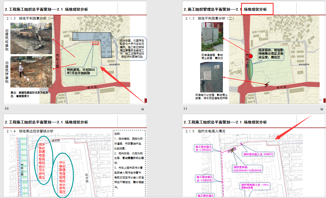The height and width of the screenshot is (198, 326).
Task: Select the slide 10 number label
Action: [7, 108]
